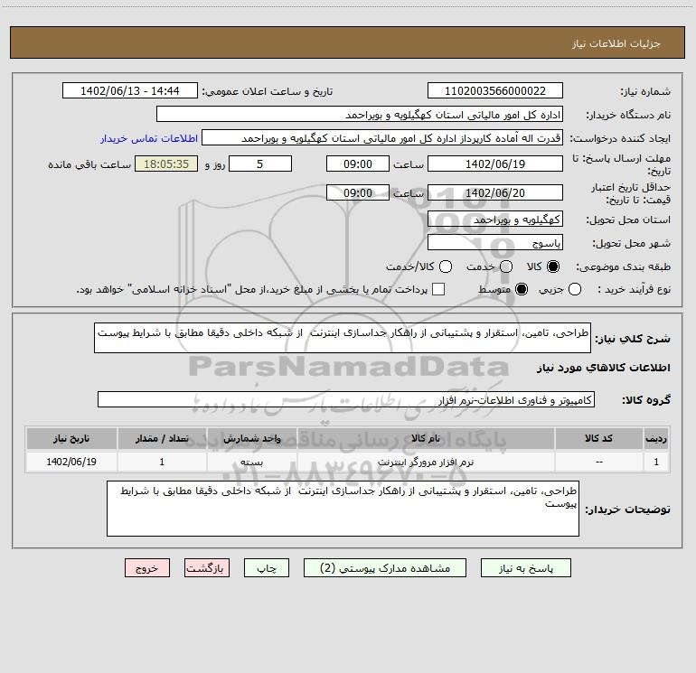Click the پاسخ به نیاز button

coord(525,568)
